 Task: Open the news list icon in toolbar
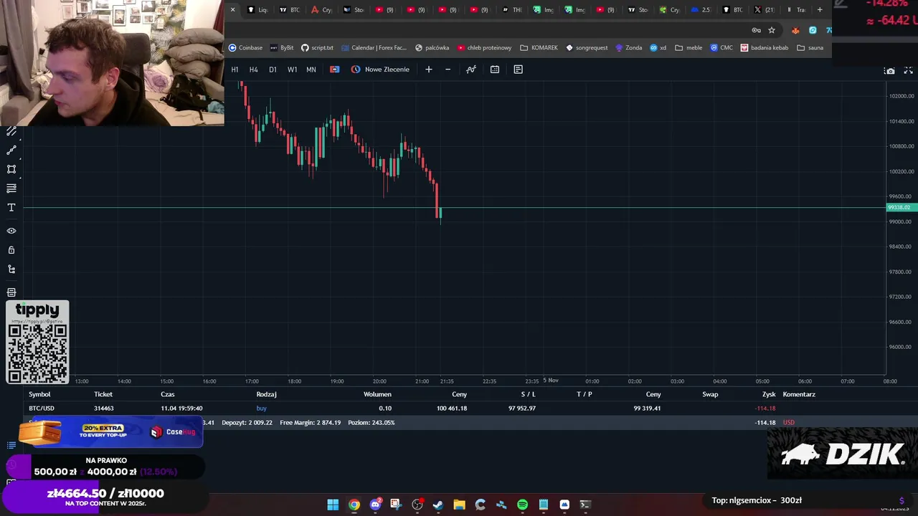click(x=518, y=70)
